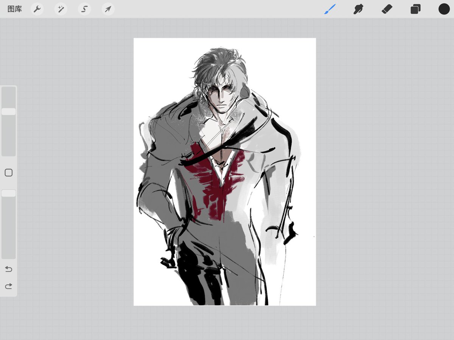Tap the square modify button in sidebar
Screen dimensions: 454x340
9,173
